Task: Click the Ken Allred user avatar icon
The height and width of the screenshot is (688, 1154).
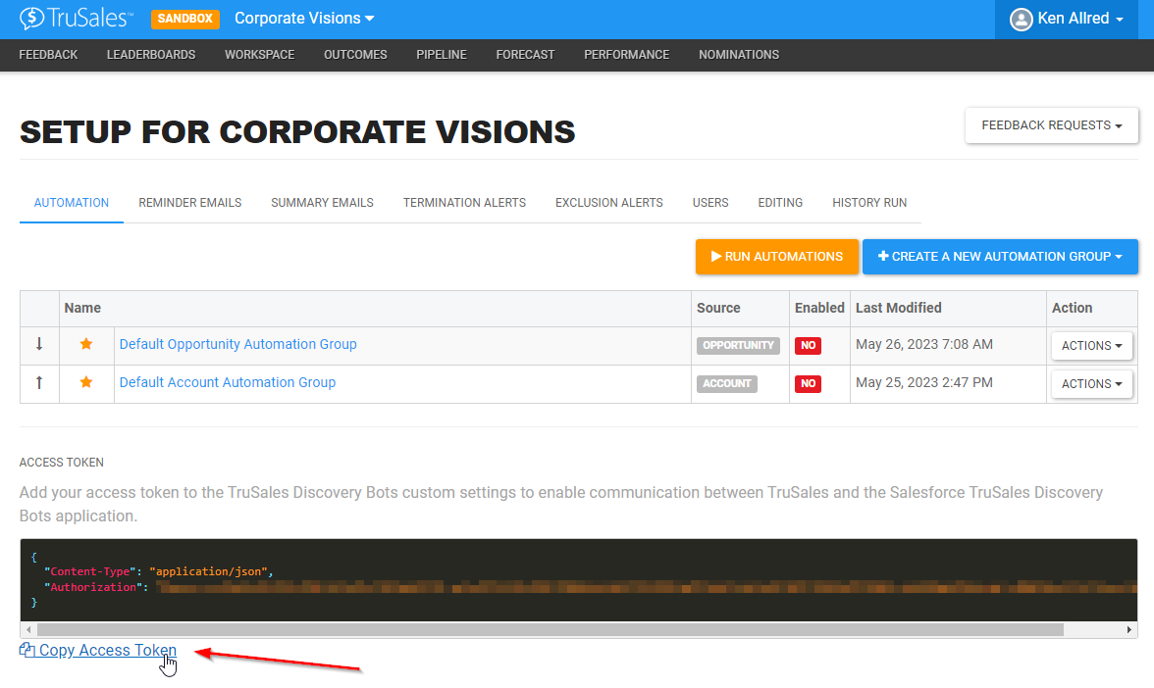Action: 1021,20
